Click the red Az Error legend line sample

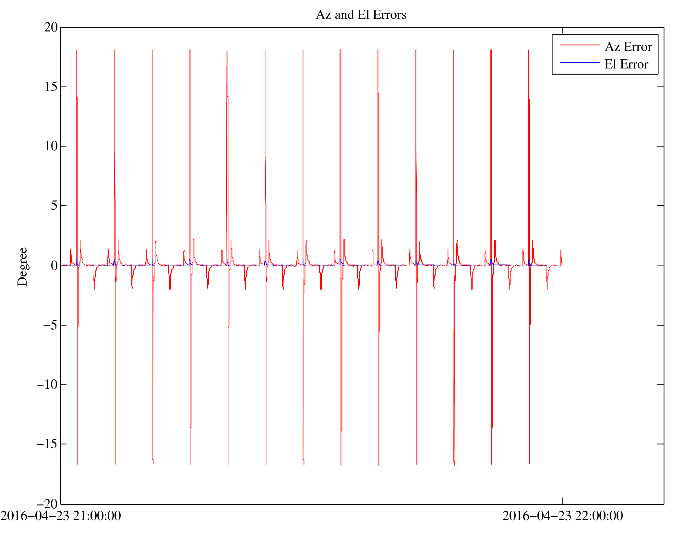click(x=579, y=45)
